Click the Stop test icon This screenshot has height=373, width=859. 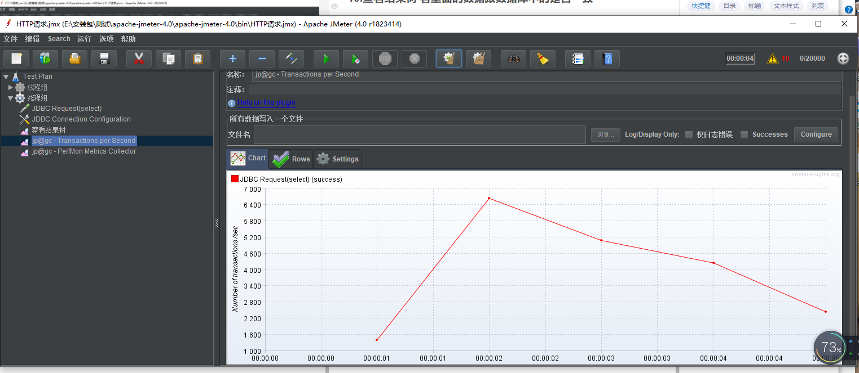click(385, 59)
